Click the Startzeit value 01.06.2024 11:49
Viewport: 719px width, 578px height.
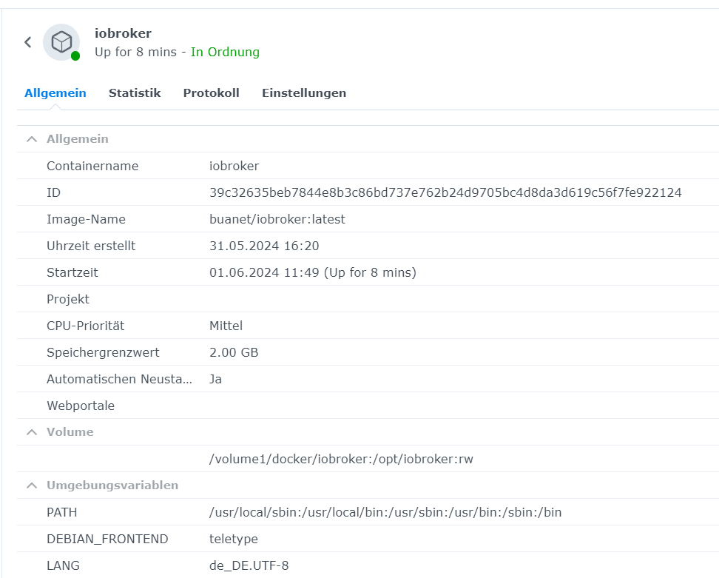[x=313, y=272]
